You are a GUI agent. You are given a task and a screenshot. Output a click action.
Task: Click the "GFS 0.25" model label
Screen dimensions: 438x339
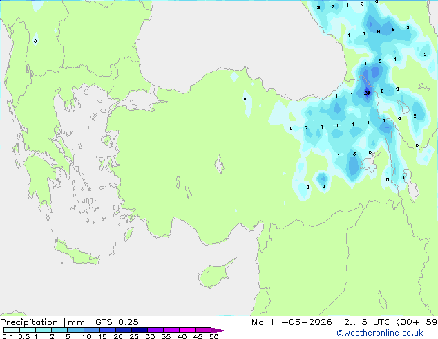pyautogui.click(x=117, y=322)
